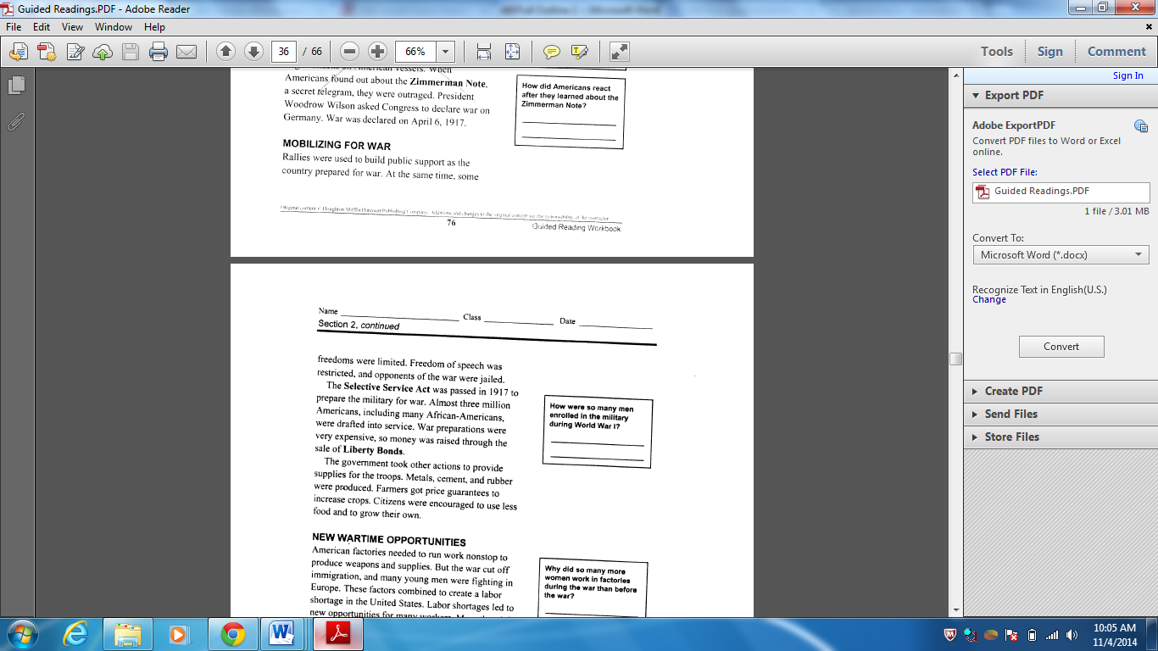The height and width of the screenshot is (651, 1158).
Task: Click the McAfee shield tray icon
Action: (950, 635)
